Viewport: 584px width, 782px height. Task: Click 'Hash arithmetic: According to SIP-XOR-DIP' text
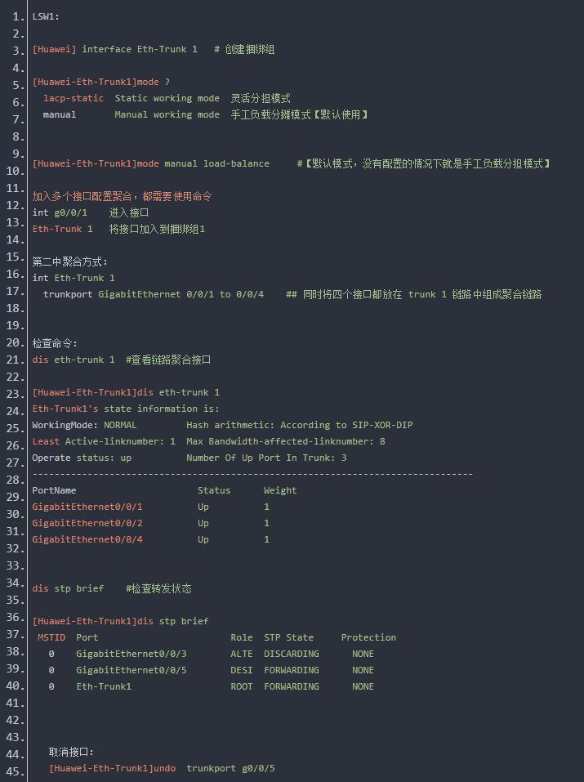299,425
